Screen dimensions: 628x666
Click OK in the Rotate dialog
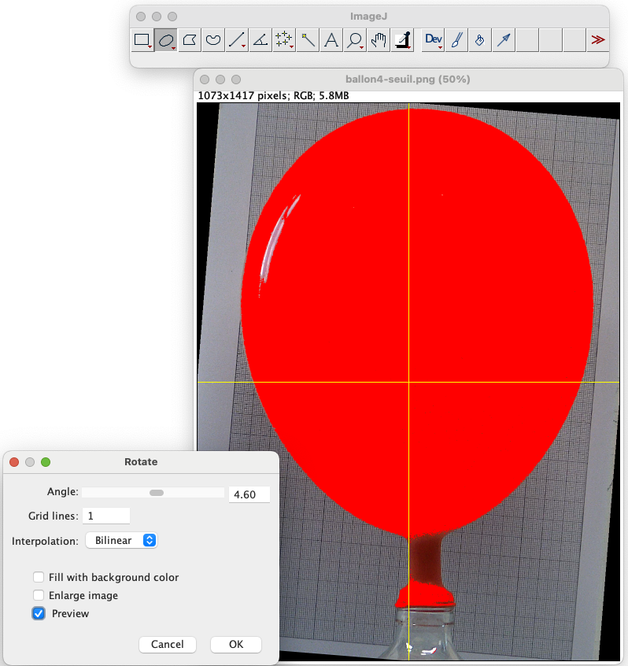point(236,644)
